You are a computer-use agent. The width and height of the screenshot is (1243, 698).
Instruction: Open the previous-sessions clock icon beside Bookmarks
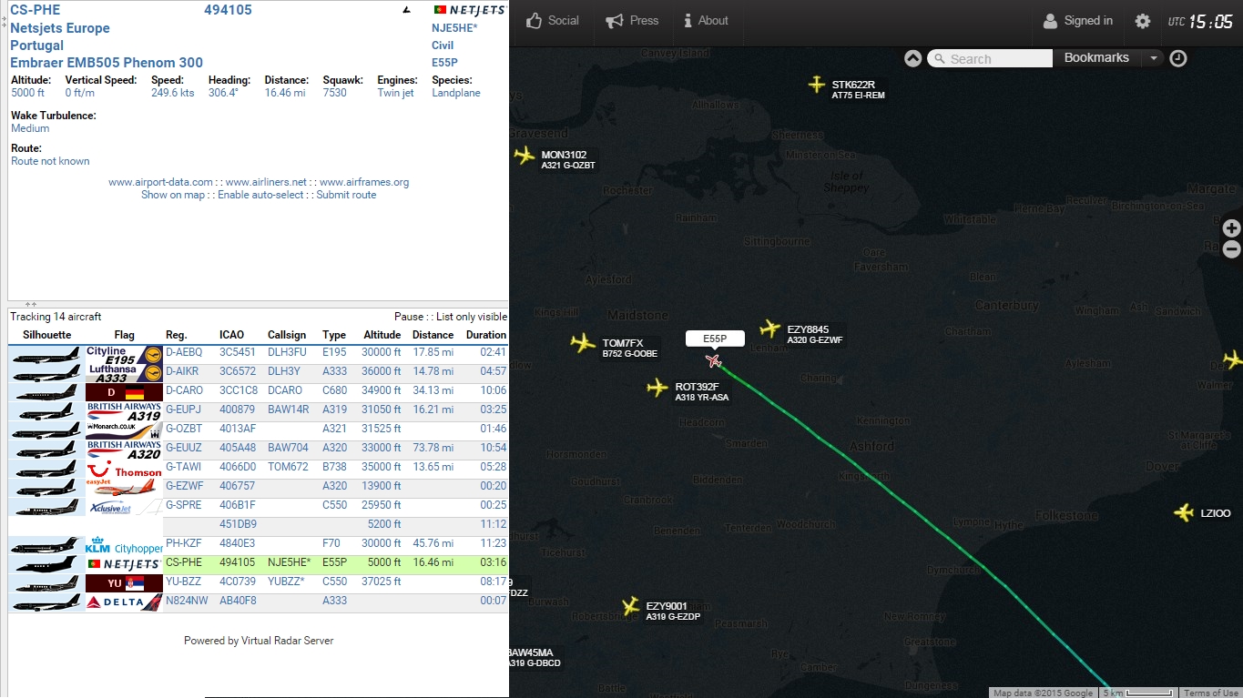(1179, 58)
